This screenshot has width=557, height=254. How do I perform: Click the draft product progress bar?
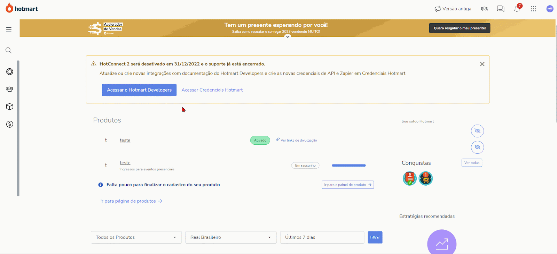pyautogui.click(x=349, y=166)
